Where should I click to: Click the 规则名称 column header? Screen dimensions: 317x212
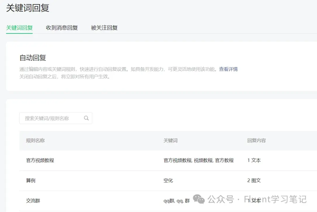tap(36, 140)
